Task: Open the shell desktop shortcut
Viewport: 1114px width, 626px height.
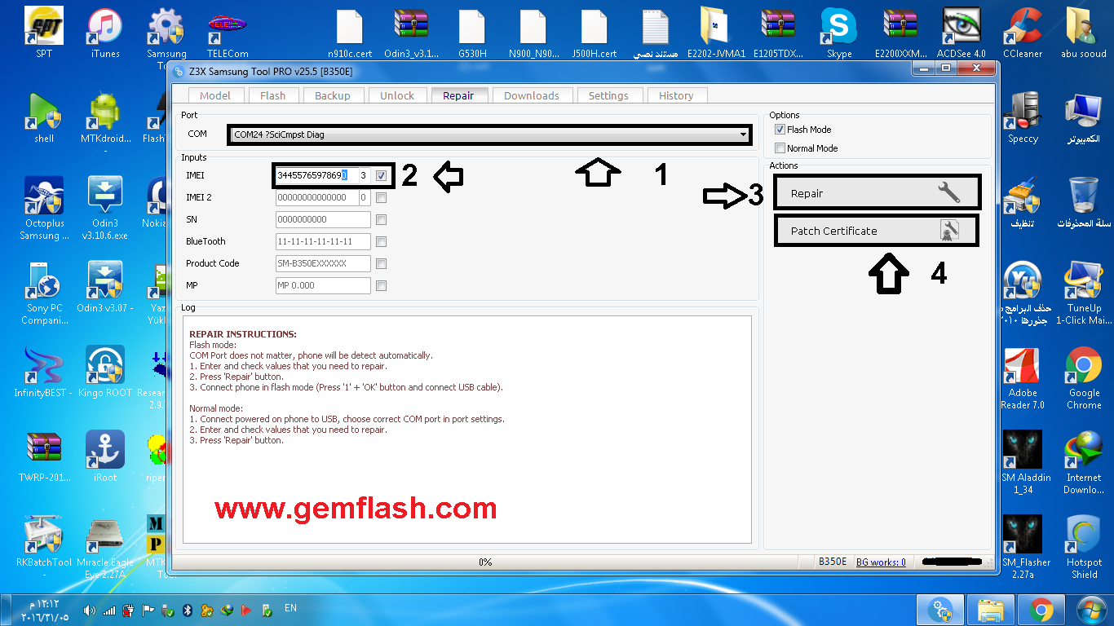Action: (44, 117)
